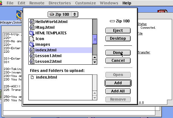Click upload list scroll up arrow
Screen dimensions: 173x118
click(95, 93)
